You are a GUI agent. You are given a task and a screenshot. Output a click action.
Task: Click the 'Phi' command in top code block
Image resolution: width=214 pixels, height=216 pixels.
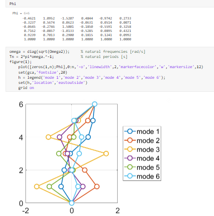(13, 4)
